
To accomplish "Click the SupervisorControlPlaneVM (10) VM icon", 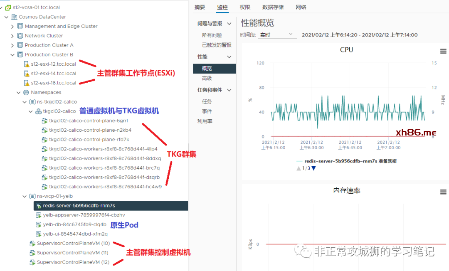I will 32,243.
